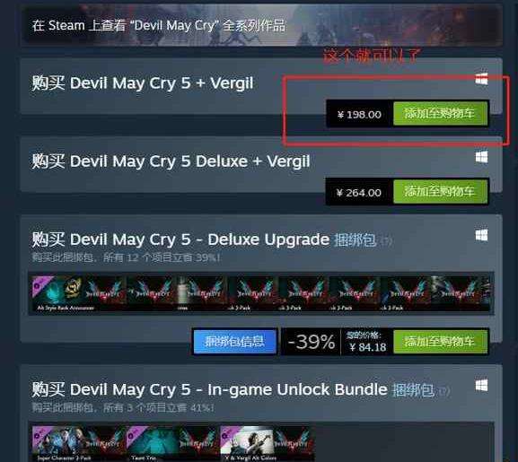Image resolution: width=518 pixels, height=462 pixels.
Task: Click Windows icon on Deluxe Upgrade bundle
Action: [x=481, y=235]
